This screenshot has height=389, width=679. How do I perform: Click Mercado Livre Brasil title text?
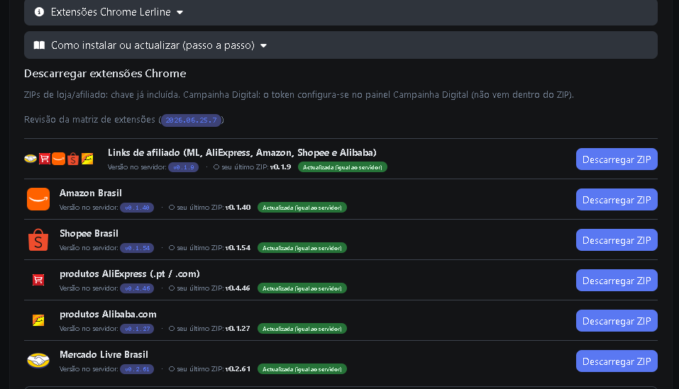click(104, 355)
